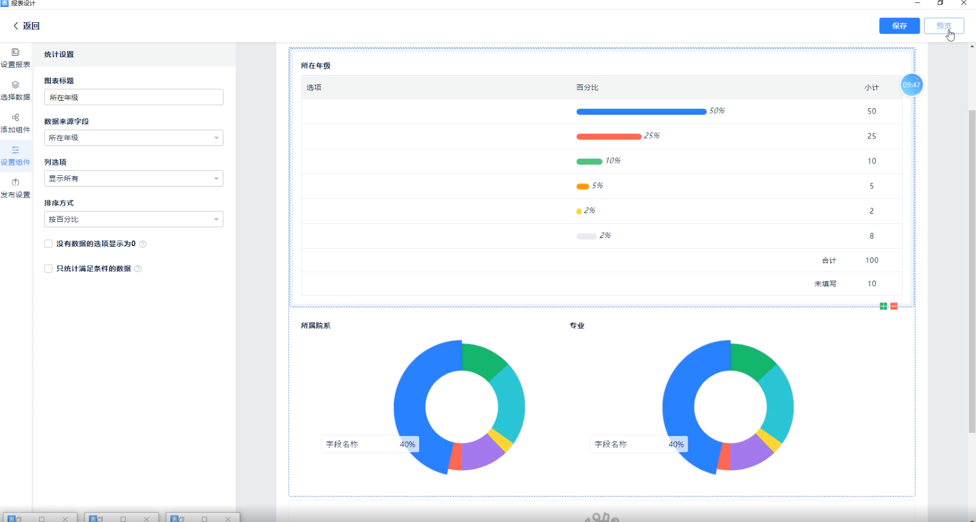Expand the 排序方式 dropdown showing 按百分比
The width and height of the screenshot is (976, 522).
pyautogui.click(x=134, y=219)
